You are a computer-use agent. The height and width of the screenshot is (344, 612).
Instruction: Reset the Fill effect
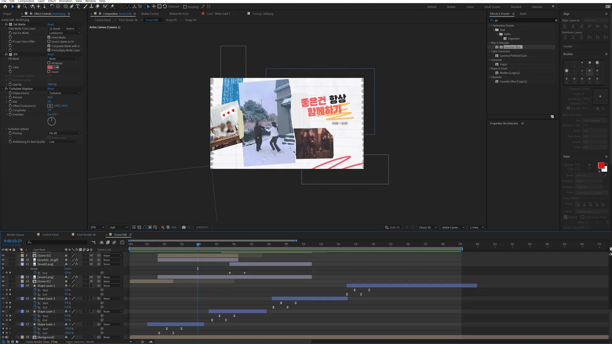pyautogui.click(x=51, y=54)
